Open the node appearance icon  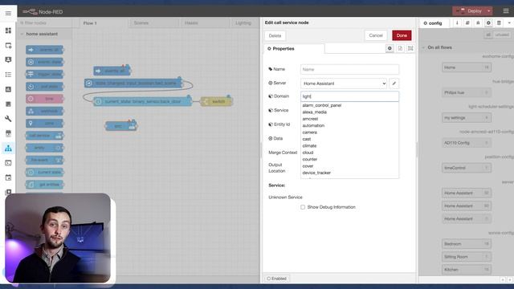tap(410, 48)
